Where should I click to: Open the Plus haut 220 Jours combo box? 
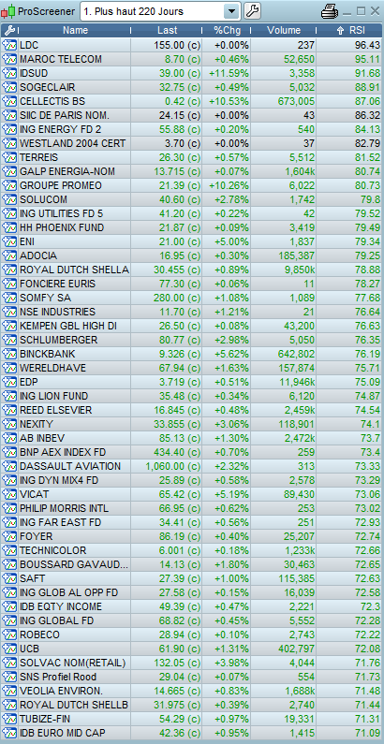[x=160, y=11]
